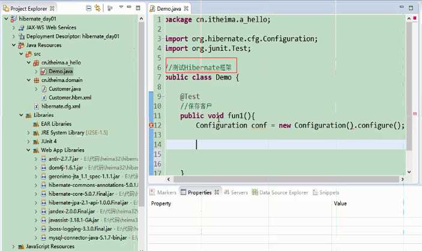Screen dimensions: 422x251
Task: Select EAR Libraries in the tree
Action: [x=56, y=124]
